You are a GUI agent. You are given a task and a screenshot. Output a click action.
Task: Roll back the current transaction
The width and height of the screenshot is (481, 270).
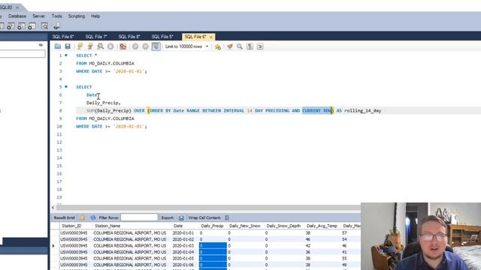(145, 46)
